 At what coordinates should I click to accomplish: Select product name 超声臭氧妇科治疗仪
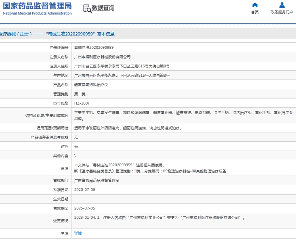point(91,85)
